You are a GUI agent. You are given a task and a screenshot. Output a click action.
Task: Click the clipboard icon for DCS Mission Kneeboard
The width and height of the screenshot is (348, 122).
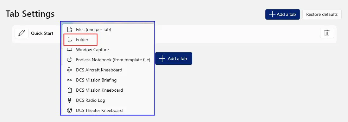[70, 90]
